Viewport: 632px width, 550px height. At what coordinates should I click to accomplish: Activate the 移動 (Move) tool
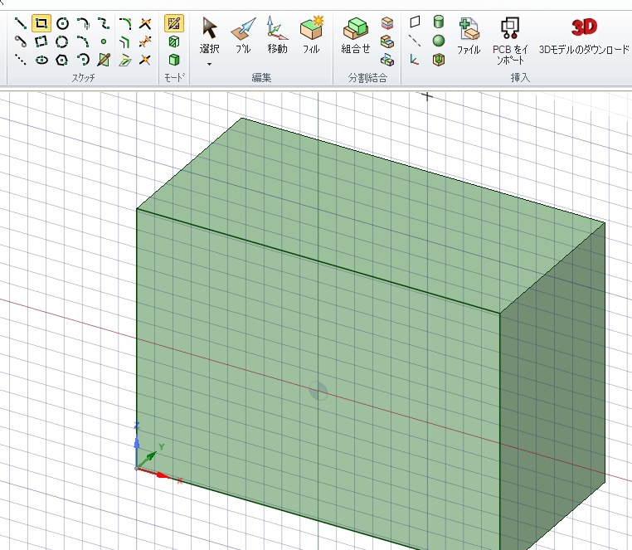tap(277, 36)
